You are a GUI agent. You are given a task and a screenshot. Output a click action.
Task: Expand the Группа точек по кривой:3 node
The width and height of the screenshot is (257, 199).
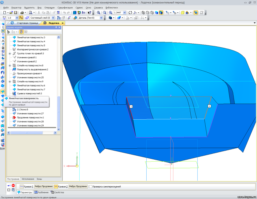click(x=10, y=53)
